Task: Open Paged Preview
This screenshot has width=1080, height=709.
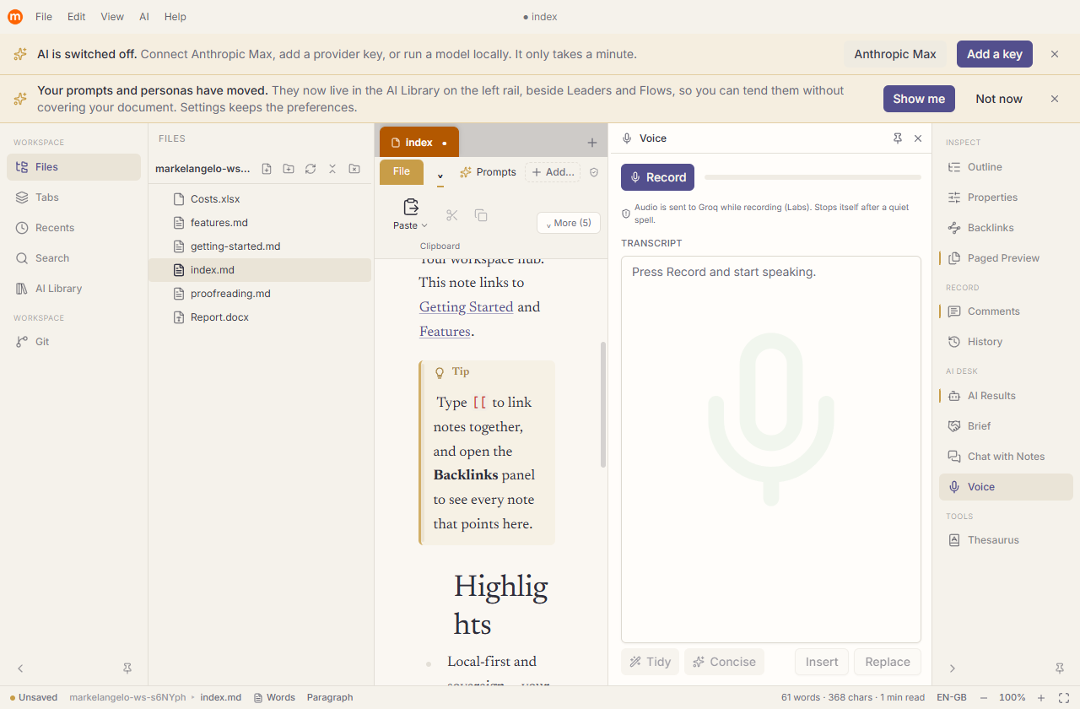Action: 1006,258
